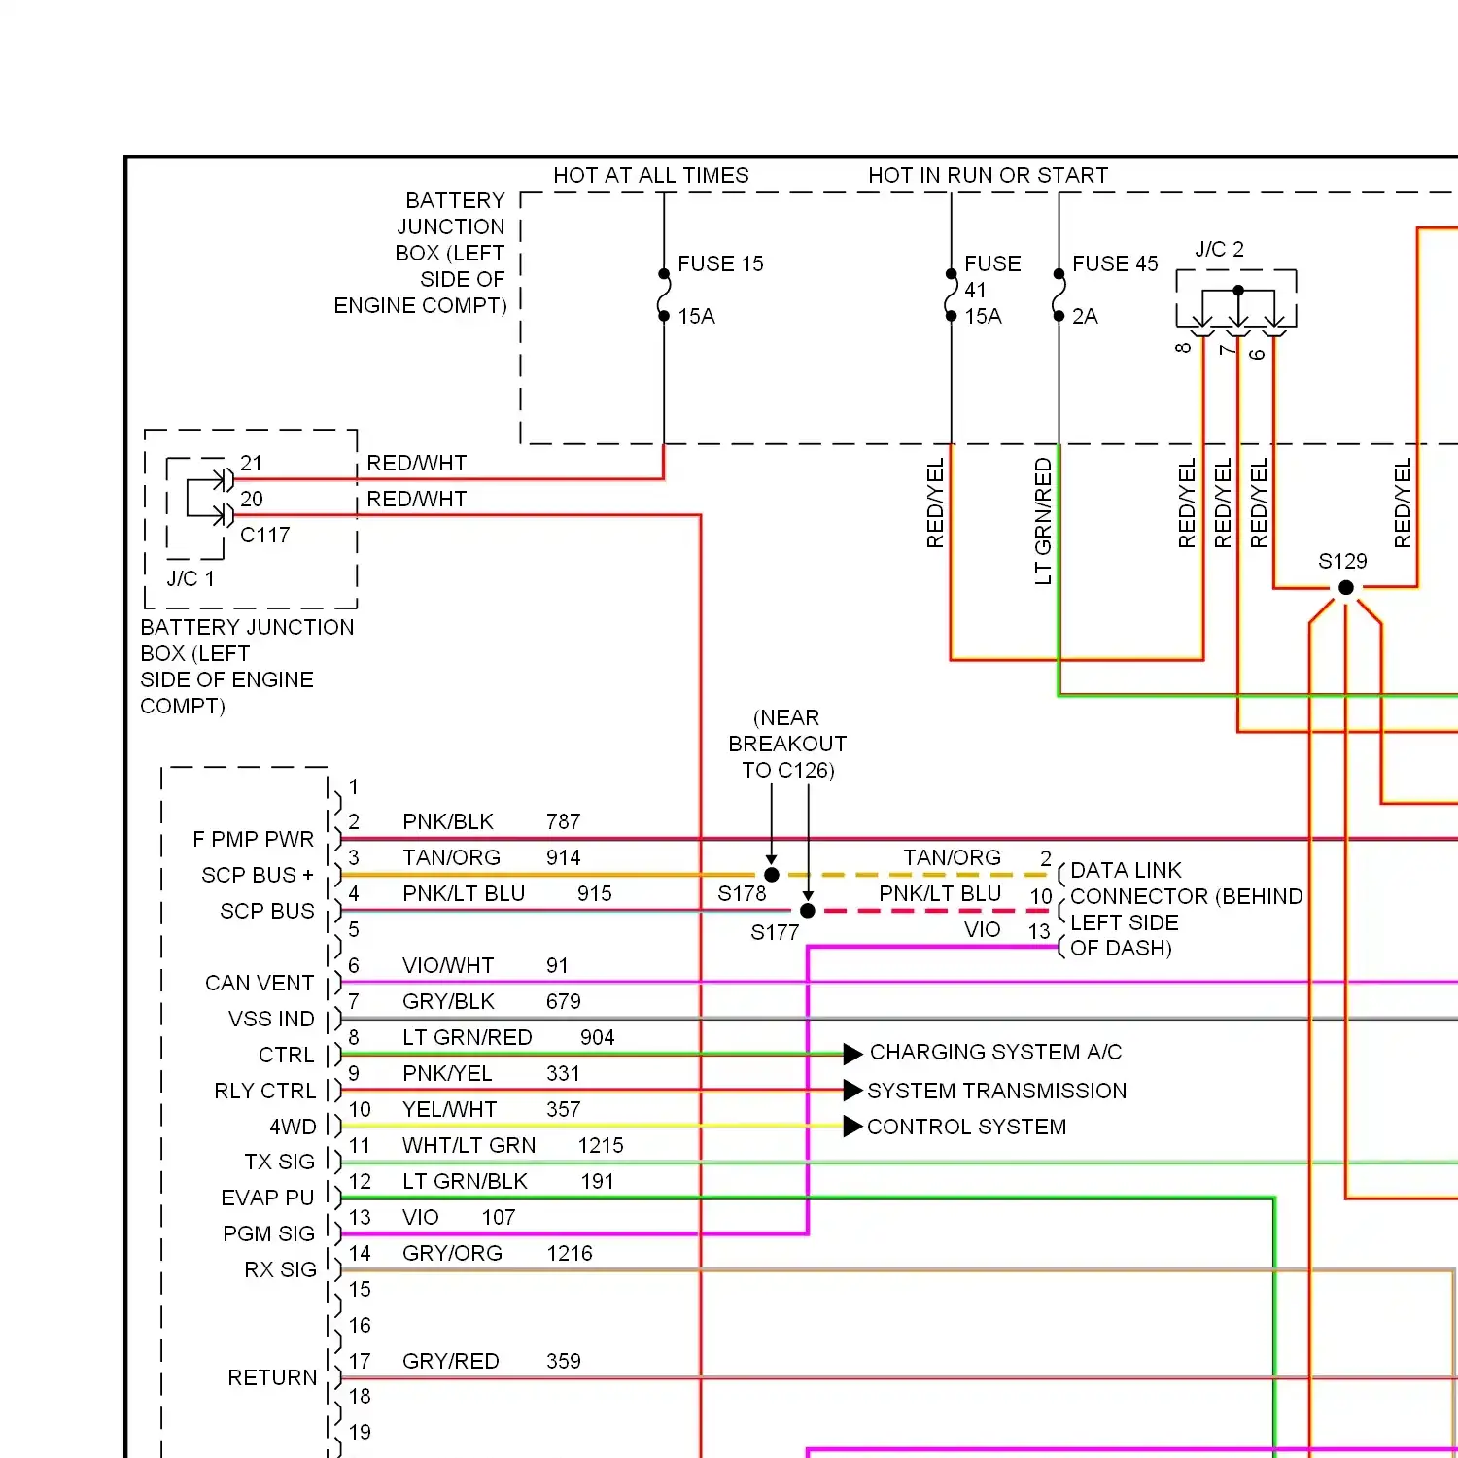Click the "PNK/BLK" wire color at pin 2
This screenshot has height=1458, width=1458.
click(x=448, y=821)
